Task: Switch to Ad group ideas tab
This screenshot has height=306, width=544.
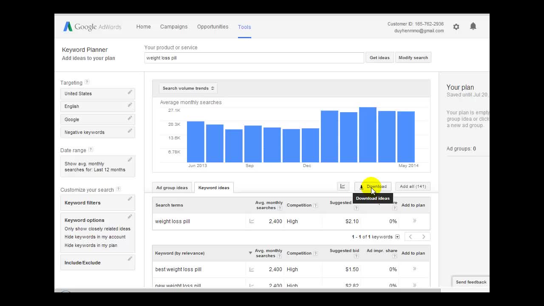Action: point(172,187)
